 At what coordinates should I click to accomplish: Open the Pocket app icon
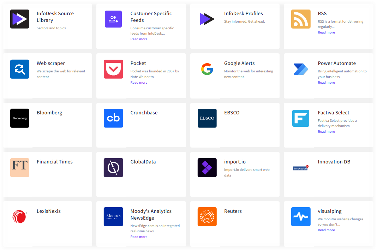pos(113,69)
